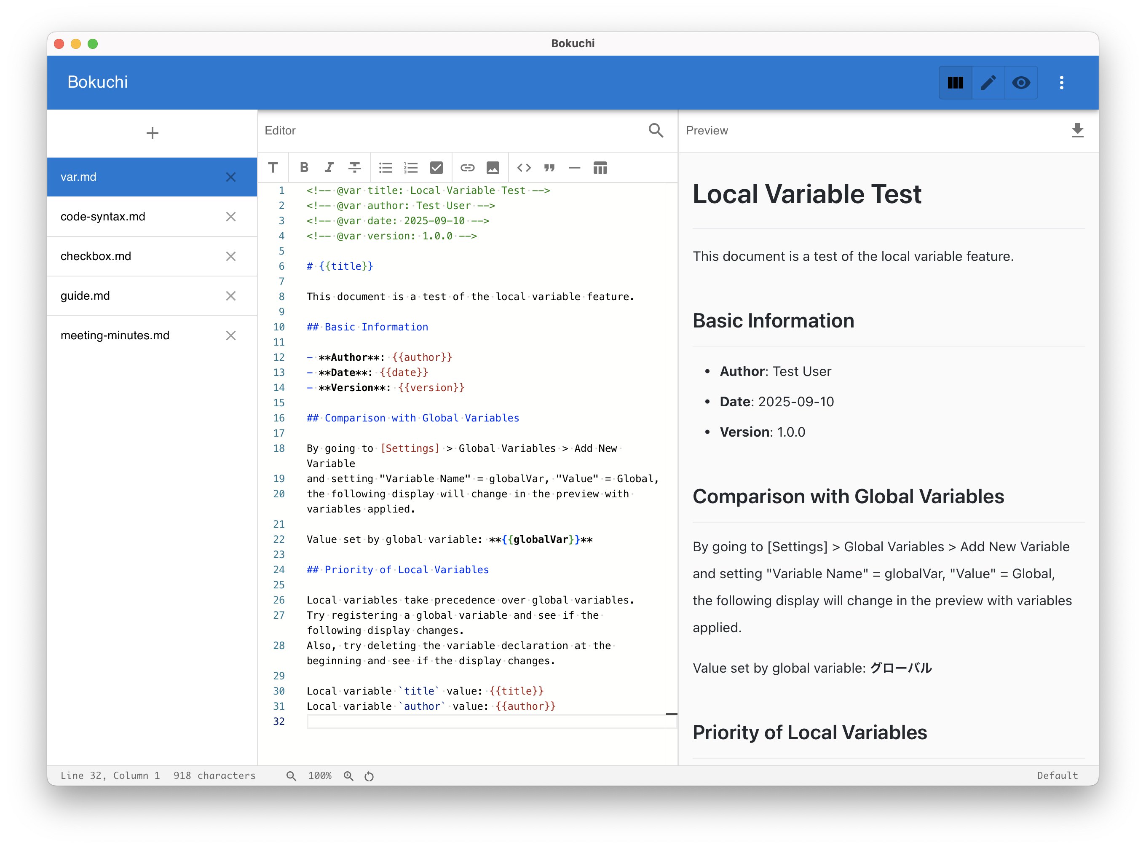The height and width of the screenshot is (848, 1146).
Task: Insert a checkbox task item
Action: [436, 167]
